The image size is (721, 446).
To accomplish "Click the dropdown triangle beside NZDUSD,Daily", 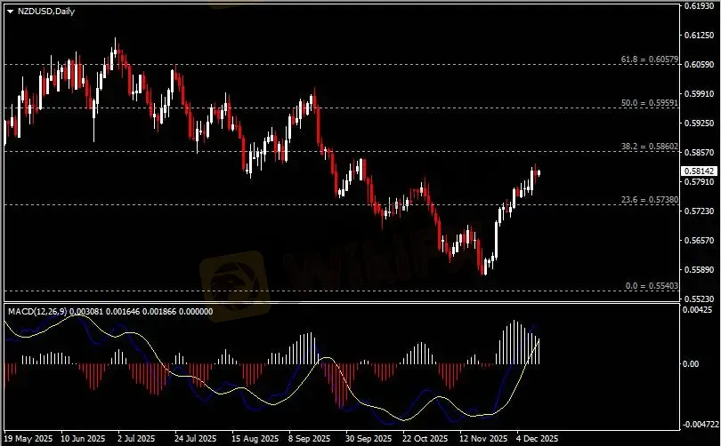I will click(x=10, y=10).
